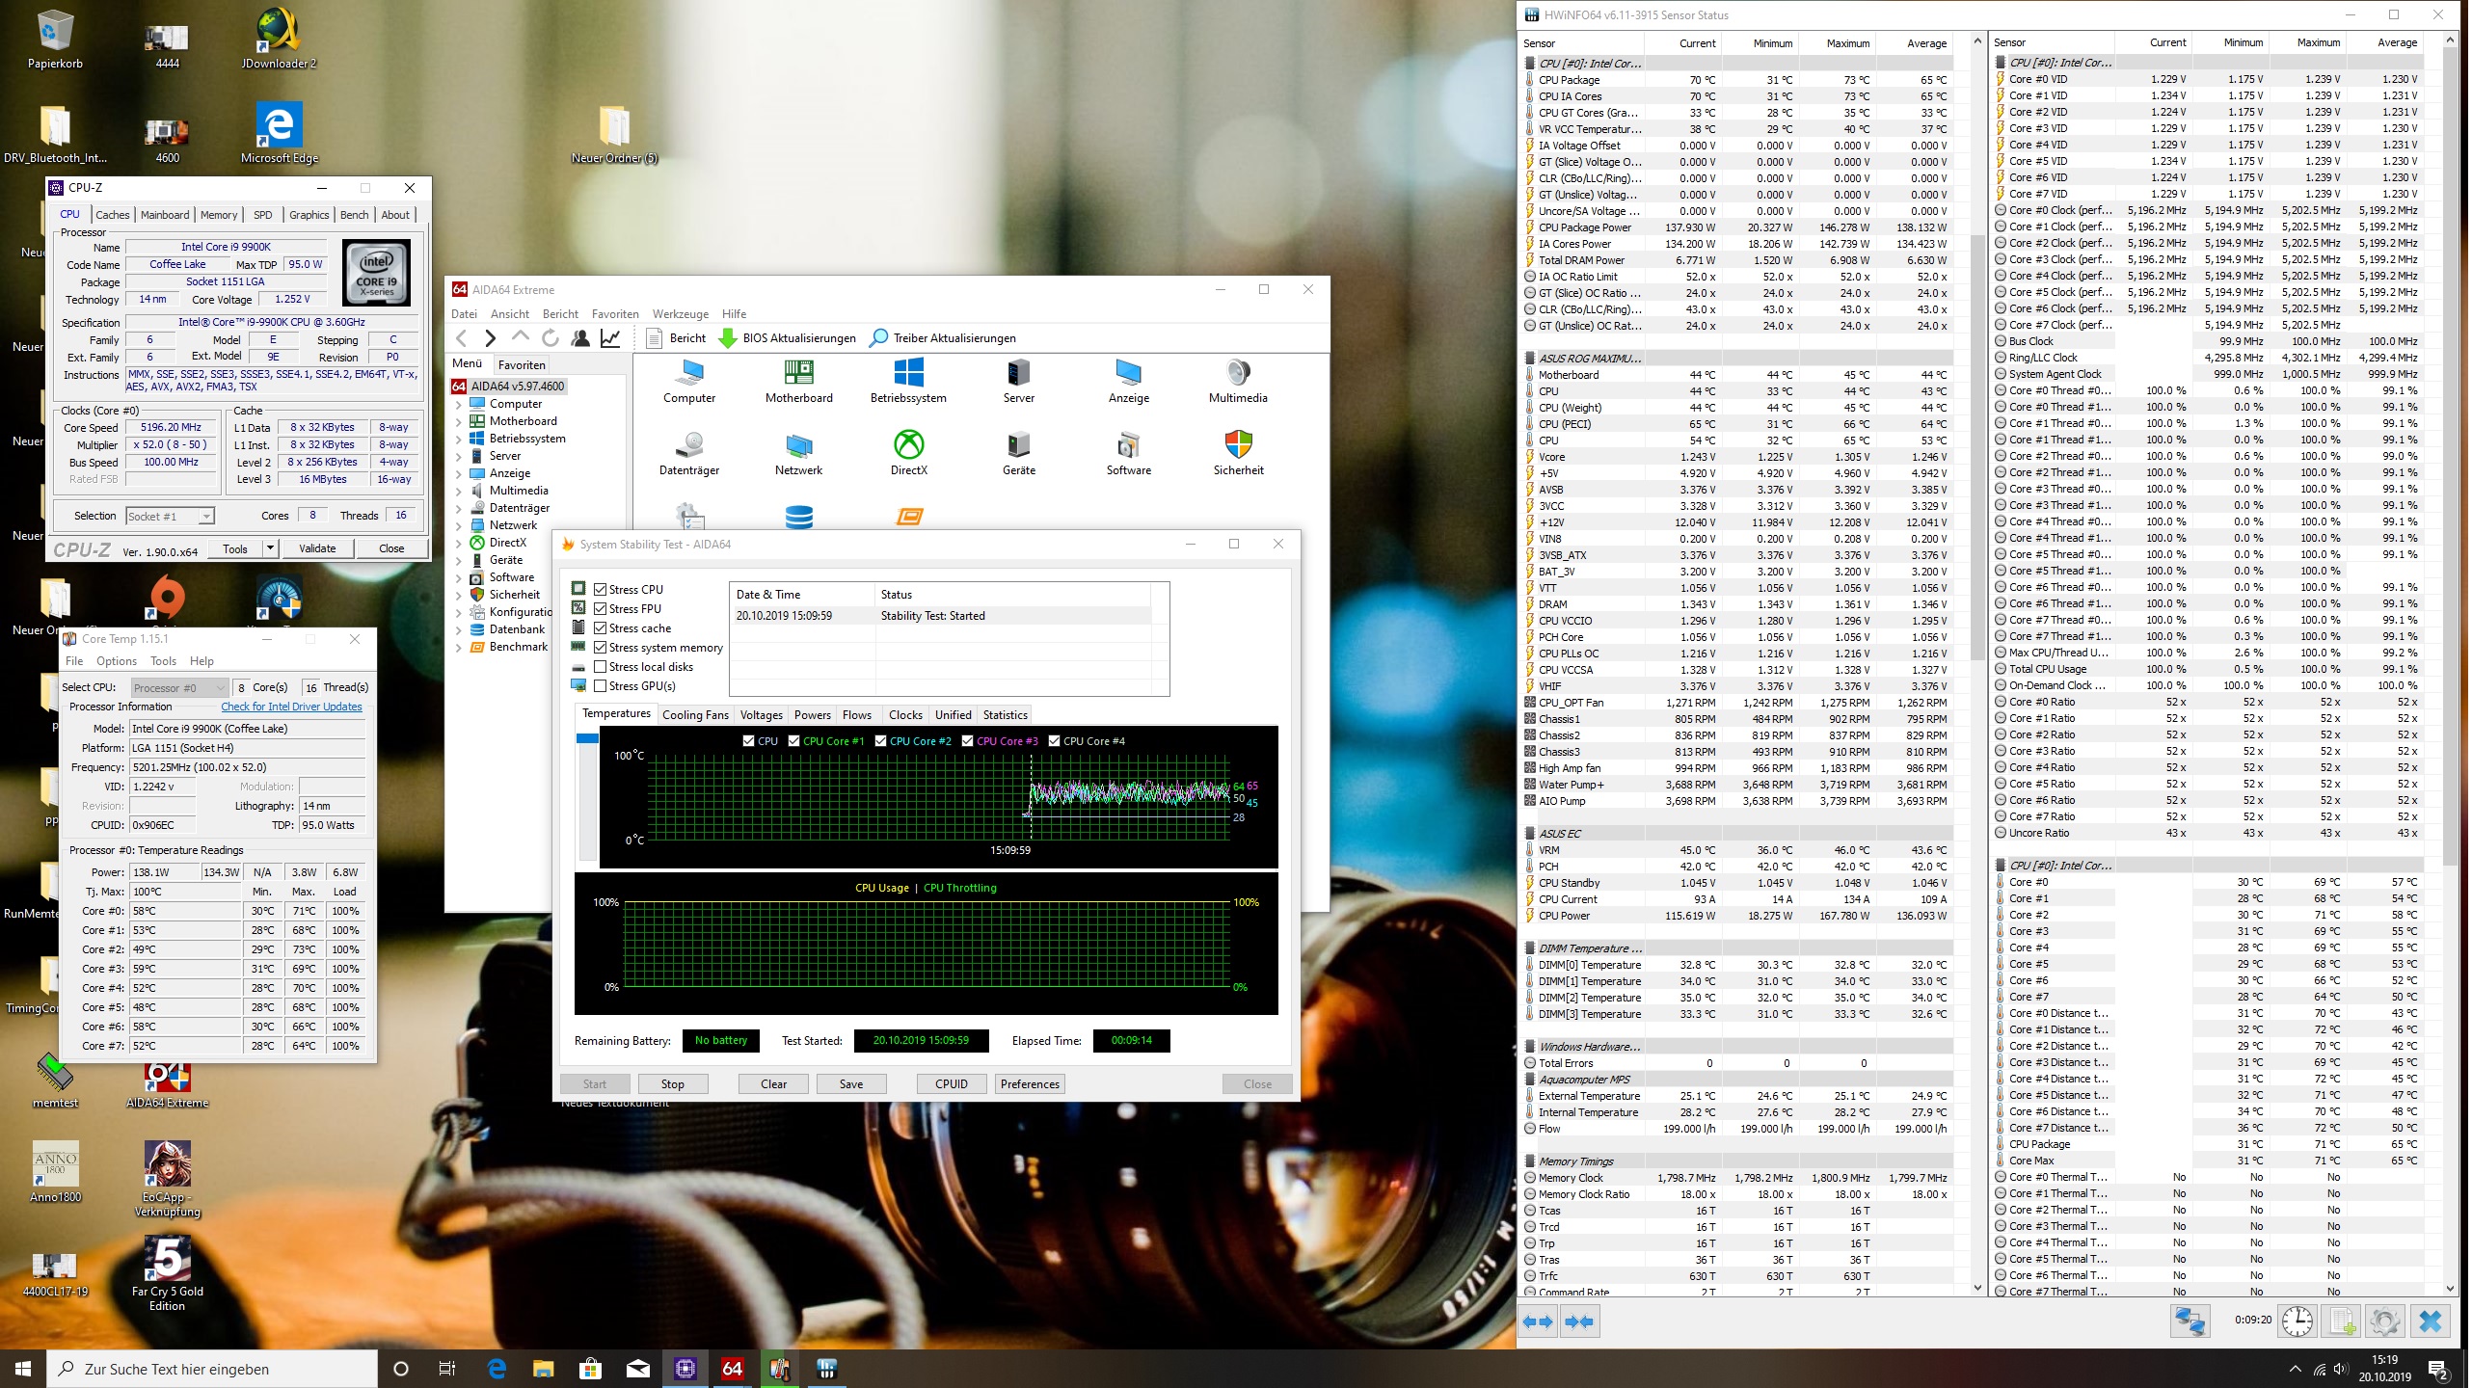Open the Netzwerk icon in AIDA64

[798, 445]
